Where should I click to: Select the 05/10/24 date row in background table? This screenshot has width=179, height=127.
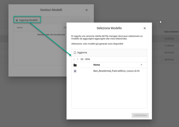click(x=169, y=53)
